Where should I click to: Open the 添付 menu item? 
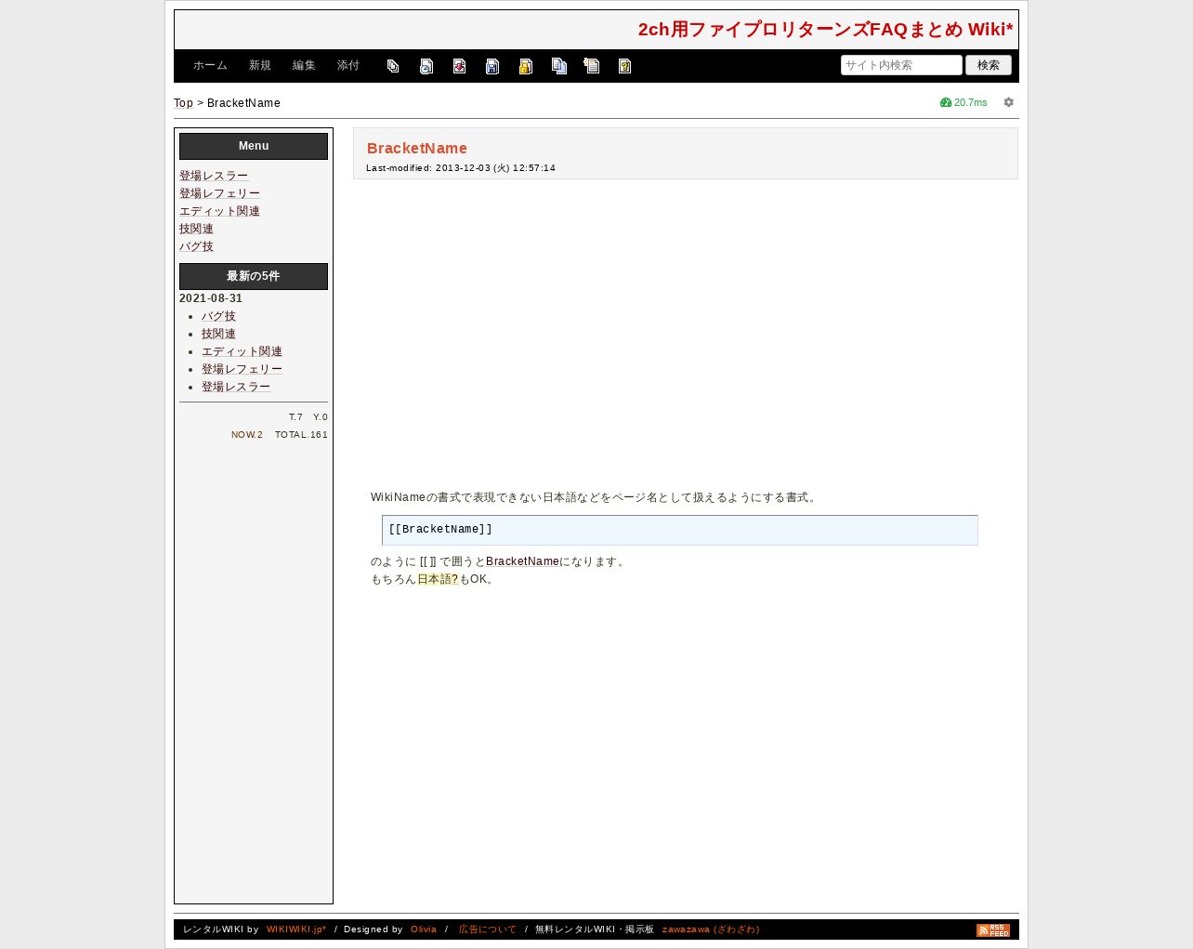pos(348,66)
